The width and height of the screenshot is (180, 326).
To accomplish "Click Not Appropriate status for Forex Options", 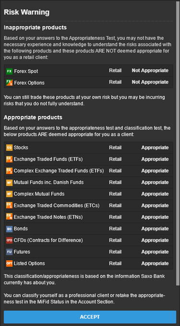I will point(150,82).
